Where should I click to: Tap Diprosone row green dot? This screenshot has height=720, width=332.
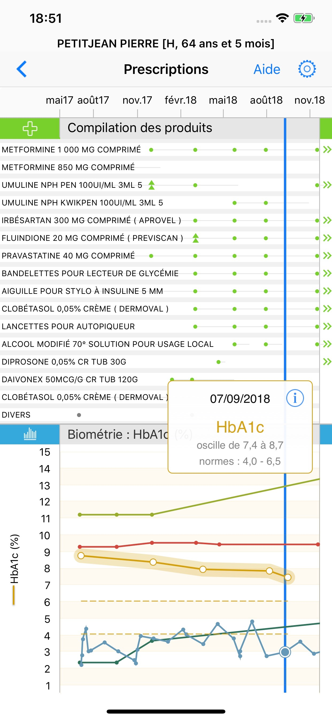(218, 362)
